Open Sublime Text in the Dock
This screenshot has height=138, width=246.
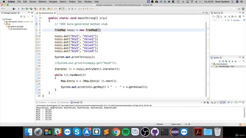(106, 132)
